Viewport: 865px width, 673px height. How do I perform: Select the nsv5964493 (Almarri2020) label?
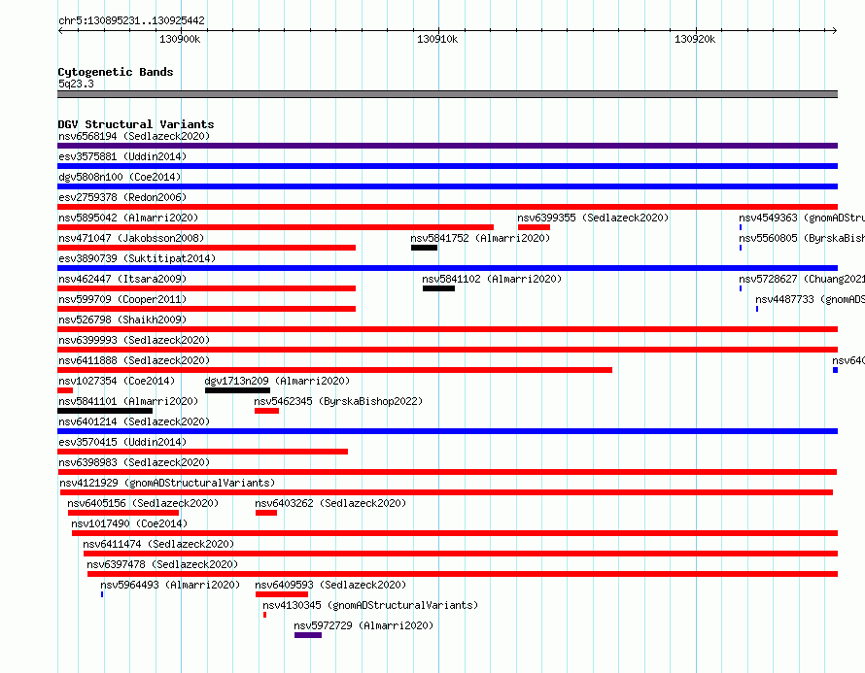click(170, 585)
